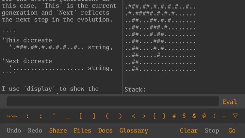Viewport: 245px width, 138px height.
Task: Click first output row ".###.##.#.#.#.#..#.."
Action: tap(160, 7)
